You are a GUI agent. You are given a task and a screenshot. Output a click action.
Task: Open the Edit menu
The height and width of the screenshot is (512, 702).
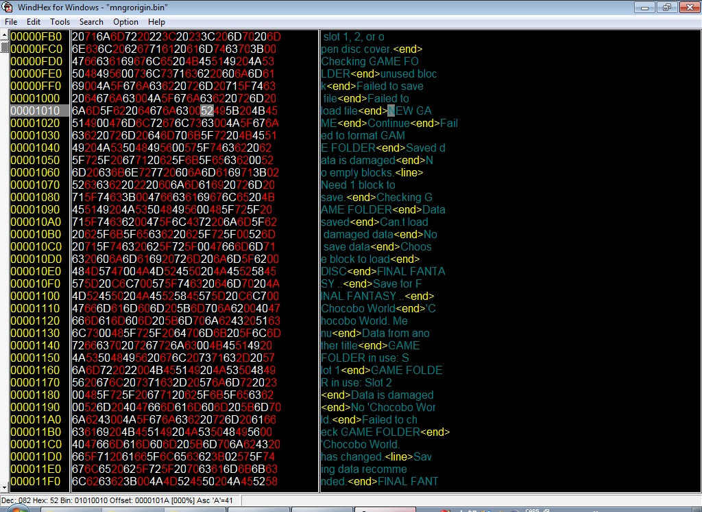pyautogui.click(x=33, y=21)
